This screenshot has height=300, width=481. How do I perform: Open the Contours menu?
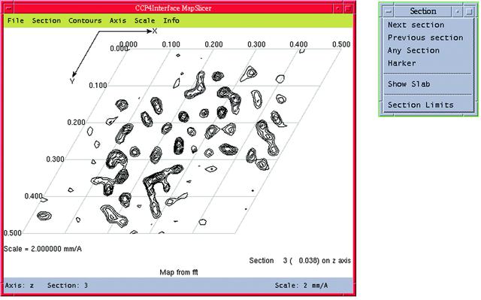(85, 20)
